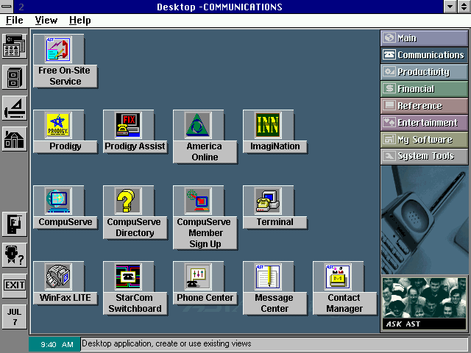The image size is (471, 353).
Task: Click the ASK AST crowd picture
Action: [x=424, y=303]
